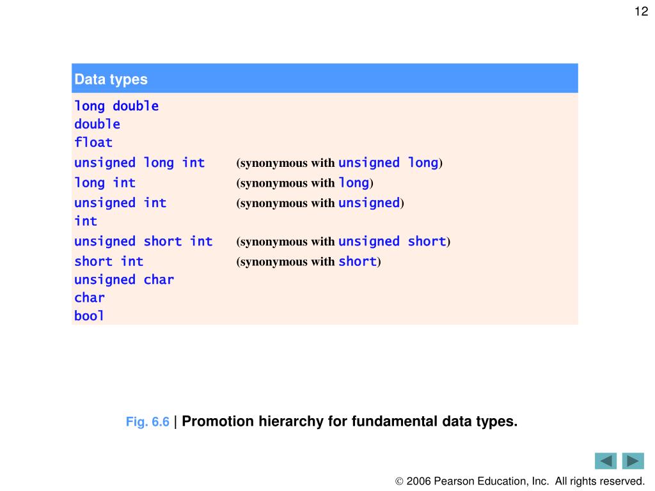Advance with the next slide arrow
The width and height of the screenshot is (655, 491).
633,461
